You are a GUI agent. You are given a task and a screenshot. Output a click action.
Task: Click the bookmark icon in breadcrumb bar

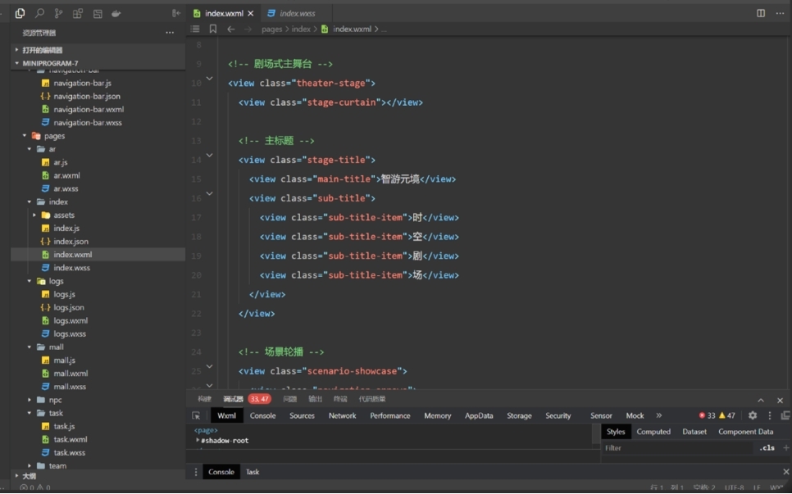point(213,29)
